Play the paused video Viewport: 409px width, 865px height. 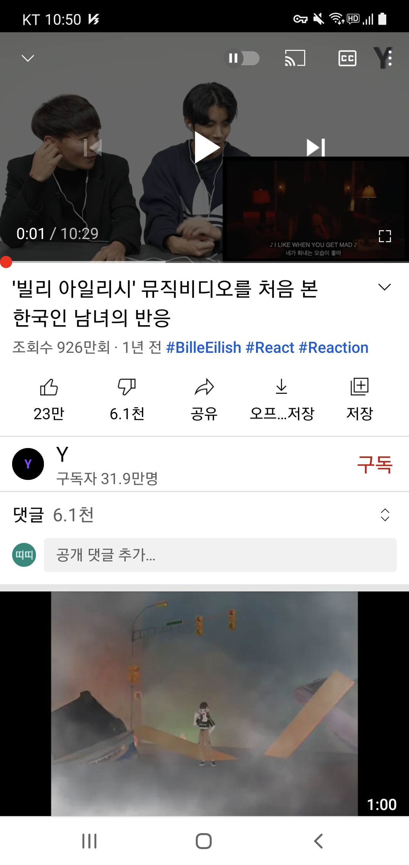[206, 147]
